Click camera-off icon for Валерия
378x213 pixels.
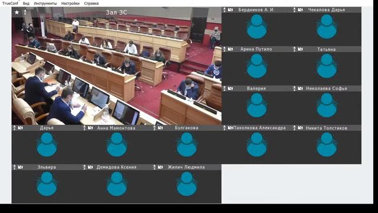(230, 89)
